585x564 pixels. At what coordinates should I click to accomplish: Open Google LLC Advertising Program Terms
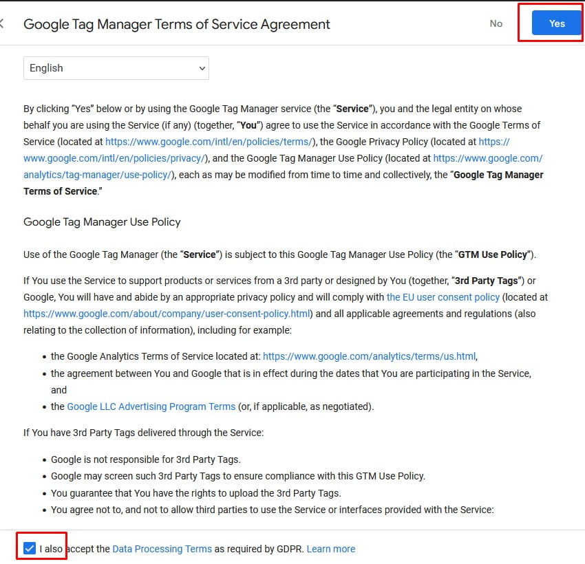(151, 406)
